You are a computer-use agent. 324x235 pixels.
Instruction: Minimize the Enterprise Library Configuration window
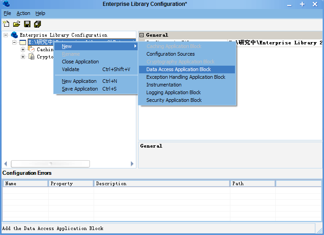coord(289,5)
